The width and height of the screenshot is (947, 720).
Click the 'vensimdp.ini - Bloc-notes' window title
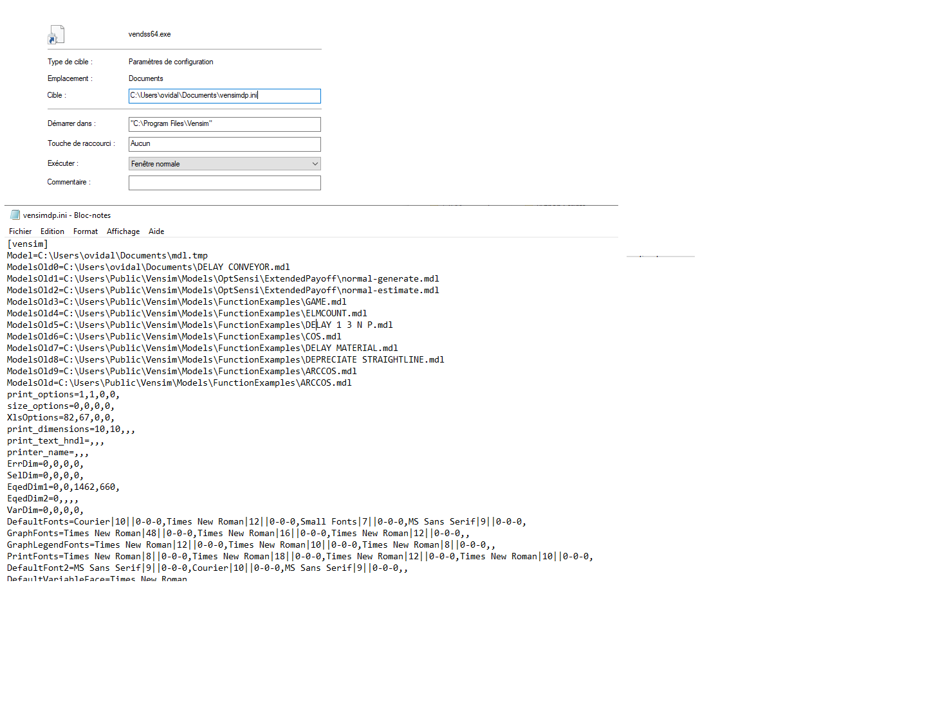click(x=67, y=215)
